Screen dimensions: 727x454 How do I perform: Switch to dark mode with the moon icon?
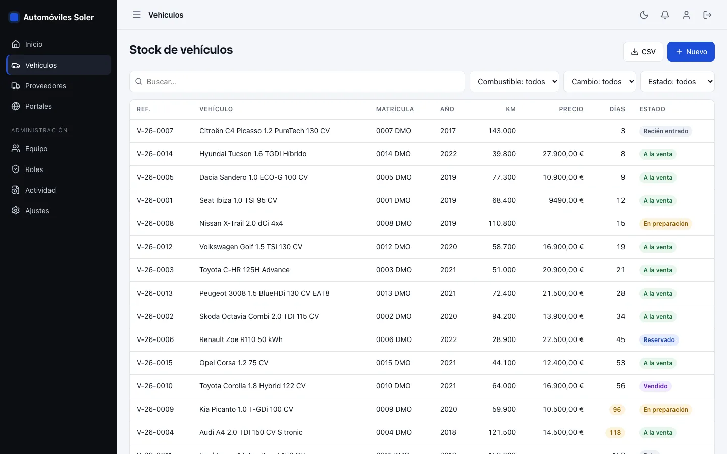(644, 15)
